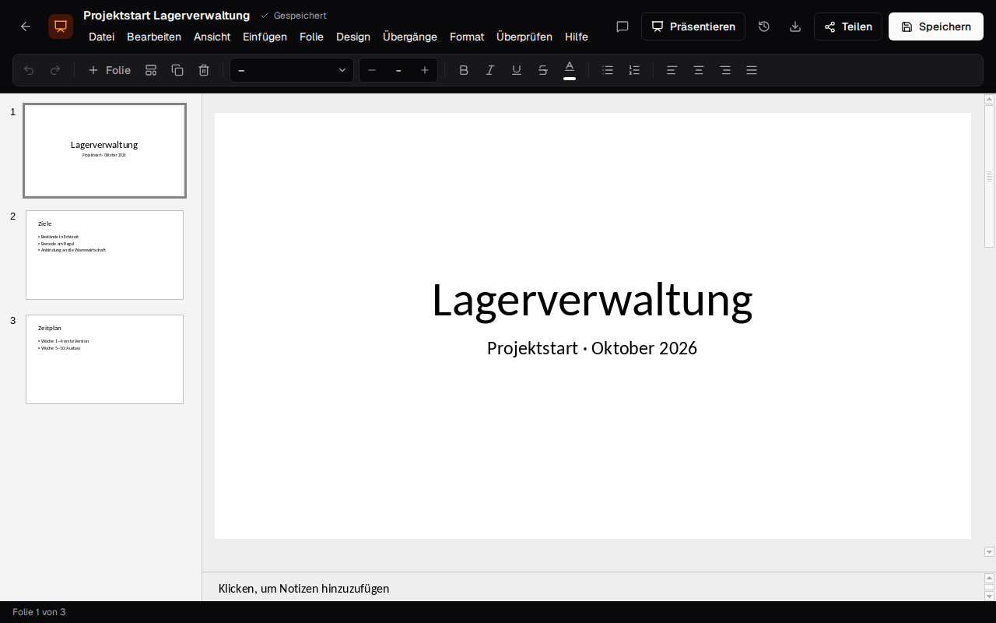Add a new slide with Folie button
The width and height of the screenshot is (996, 623).
tap(109, 70)
